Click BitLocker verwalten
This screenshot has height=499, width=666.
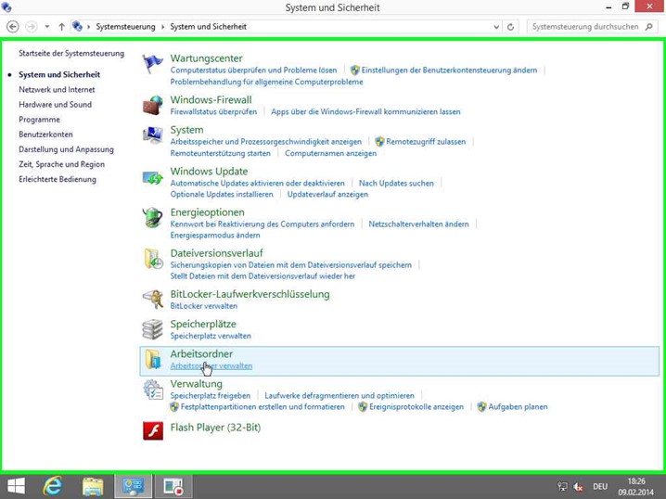coord(204,306)
